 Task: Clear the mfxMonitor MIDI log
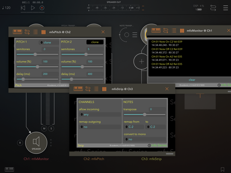tap(192, 80)
